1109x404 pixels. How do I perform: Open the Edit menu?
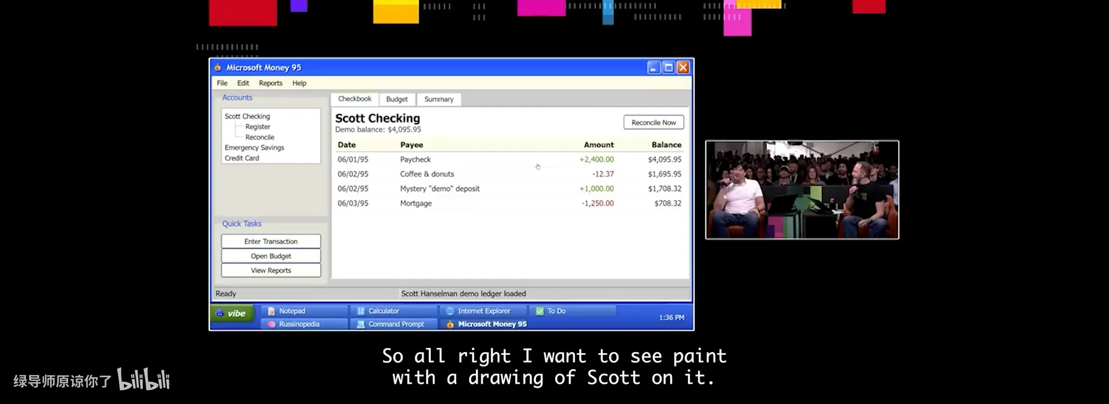point(243,83)
